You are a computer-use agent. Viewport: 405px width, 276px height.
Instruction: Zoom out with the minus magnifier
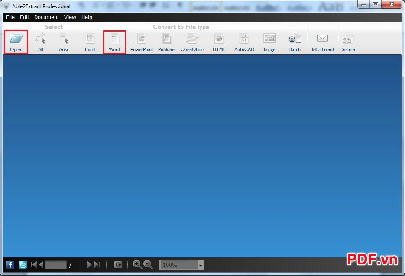pyautogui.click(x=148, y=264)
